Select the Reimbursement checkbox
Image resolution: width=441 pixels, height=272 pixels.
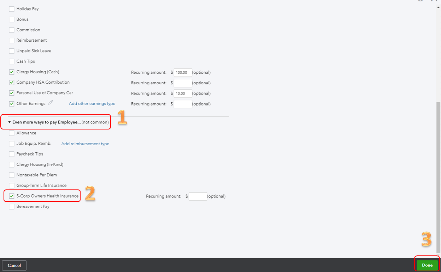click(12, 41)
